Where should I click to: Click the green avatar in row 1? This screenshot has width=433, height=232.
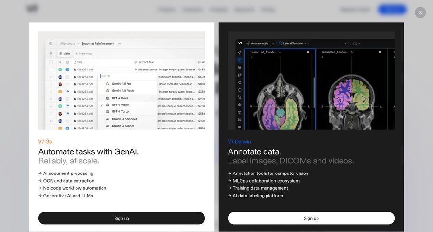[60, 70]
